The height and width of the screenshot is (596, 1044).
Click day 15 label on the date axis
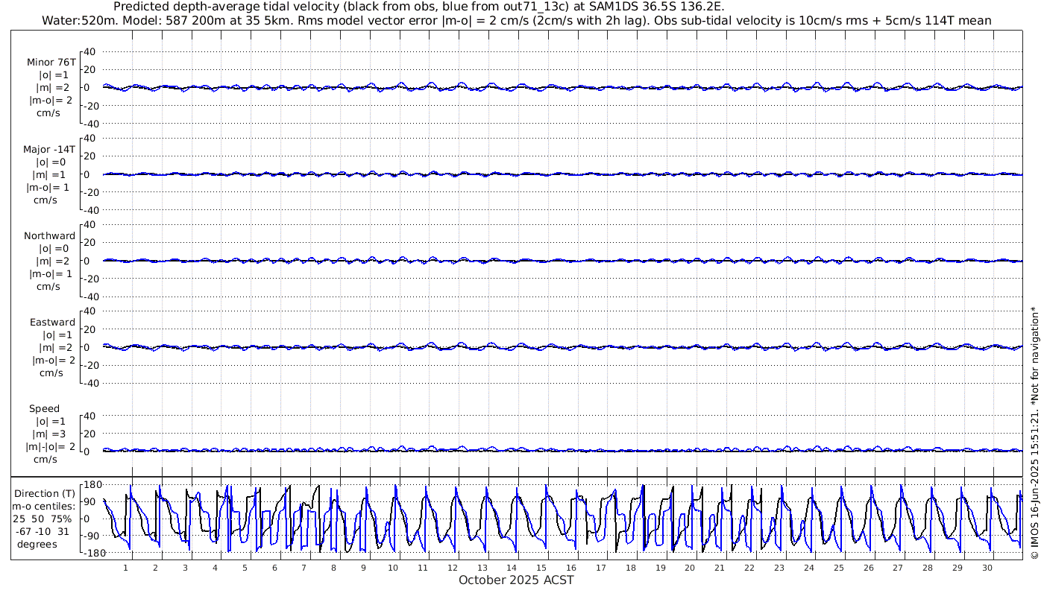click(541, 568)
